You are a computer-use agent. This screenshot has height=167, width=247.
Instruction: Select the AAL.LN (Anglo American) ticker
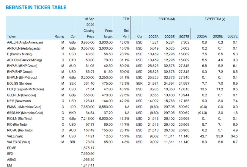pos(25,42)
